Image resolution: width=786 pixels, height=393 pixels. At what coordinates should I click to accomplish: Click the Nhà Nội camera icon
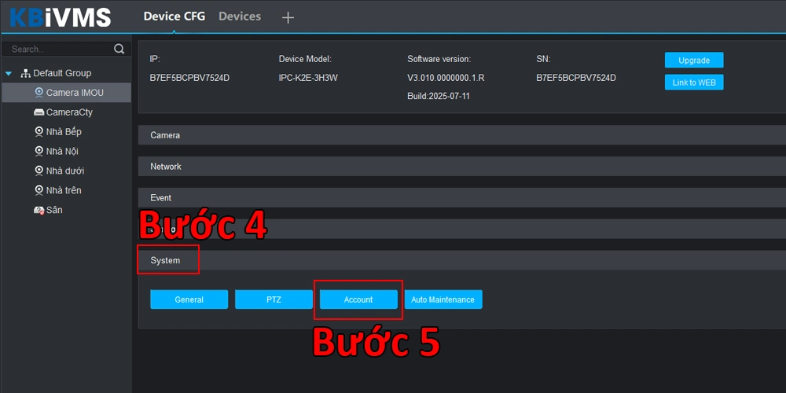point(39,152)
